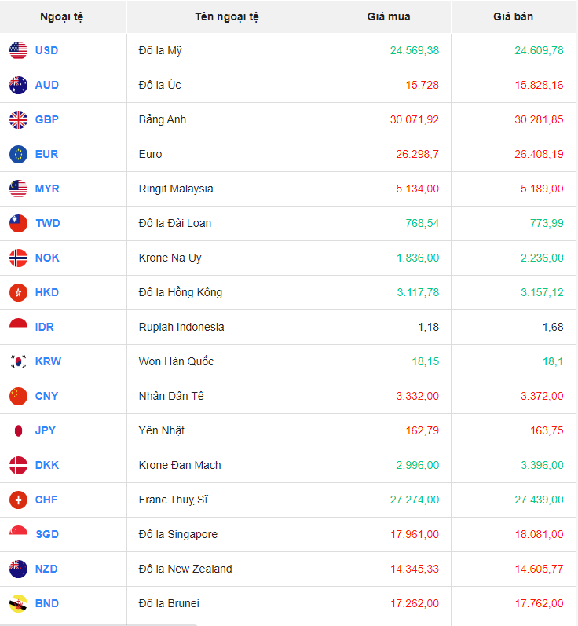The width and height of the screenshot is (578, 626).
Task: Click the United States flag icon
Action: pyautogui.click(x=18, y=50)
